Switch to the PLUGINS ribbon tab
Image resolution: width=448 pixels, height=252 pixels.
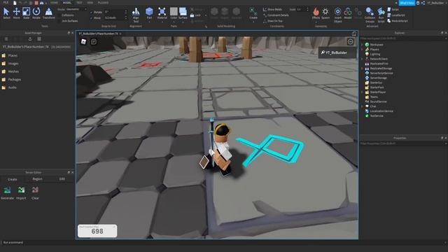103,3
